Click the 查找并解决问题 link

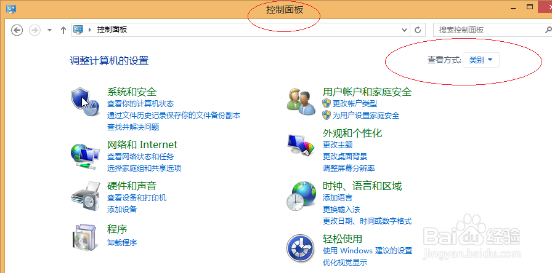pyautogui.click(x=133, y=127)
